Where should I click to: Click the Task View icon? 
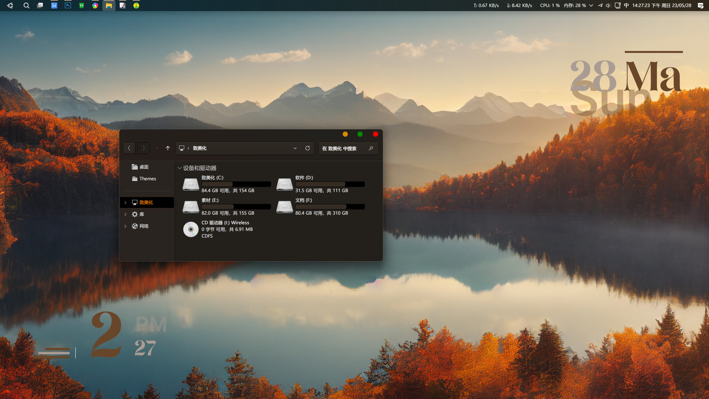click(40, 6)
